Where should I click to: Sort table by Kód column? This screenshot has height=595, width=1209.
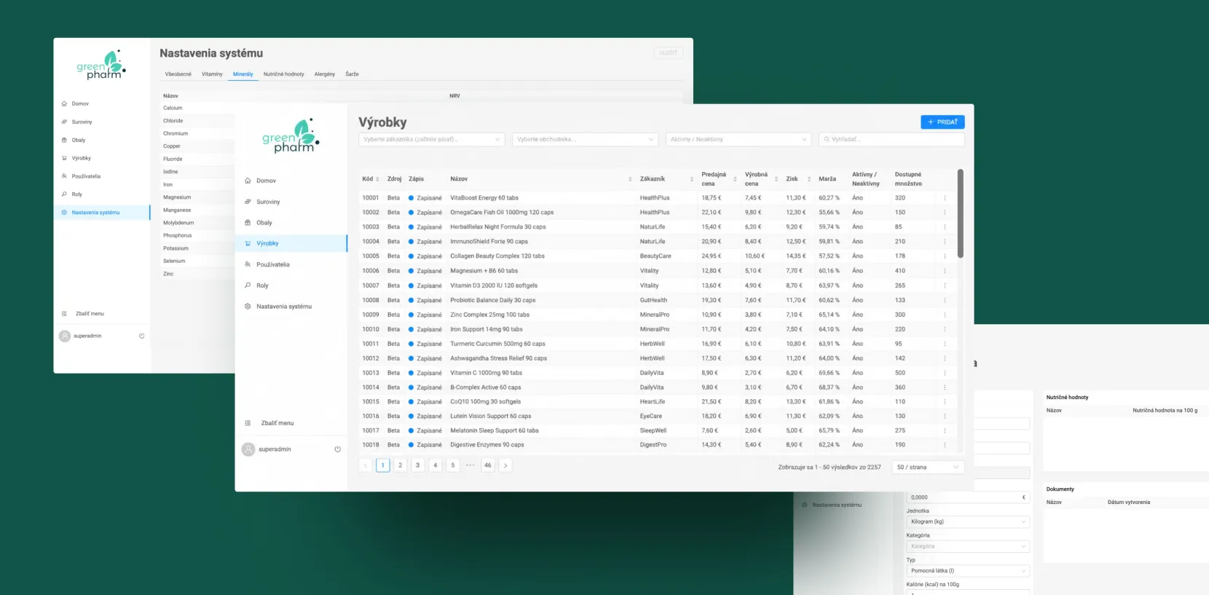pos(377,179)
